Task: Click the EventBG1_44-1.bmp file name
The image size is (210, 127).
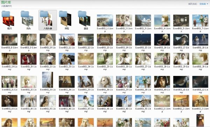Action: (x=29, y=110)
